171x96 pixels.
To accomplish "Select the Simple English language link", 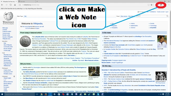I will click(x=7, y=78).
